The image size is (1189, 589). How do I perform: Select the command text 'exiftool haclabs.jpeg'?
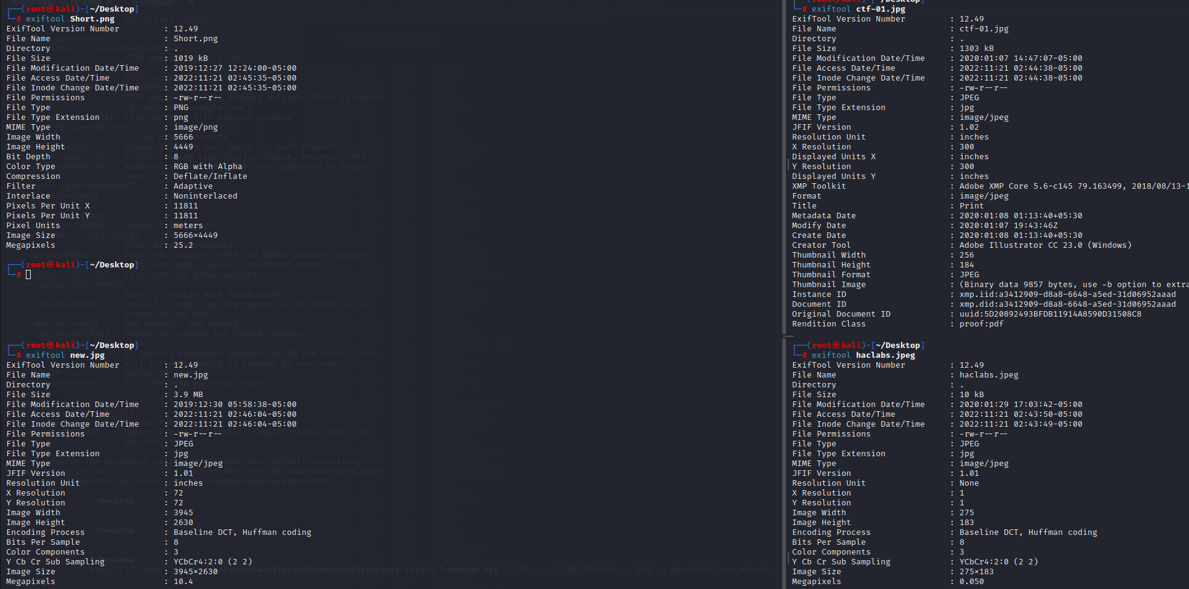[863, 355]
